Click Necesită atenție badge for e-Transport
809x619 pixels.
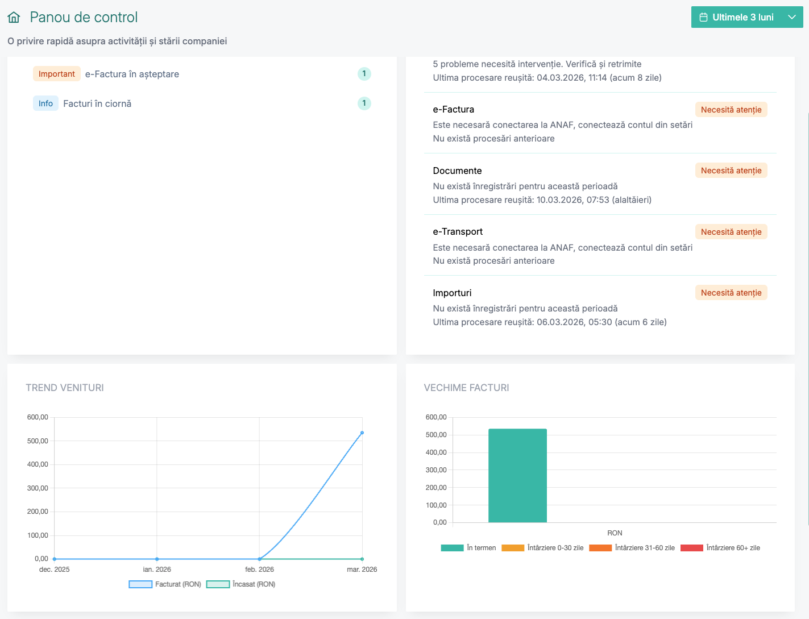(x=731, y=232)
